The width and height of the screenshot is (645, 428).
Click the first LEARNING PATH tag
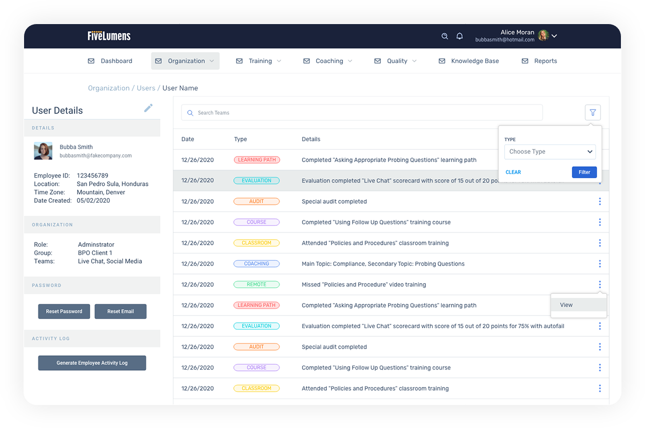click(256, 160)
